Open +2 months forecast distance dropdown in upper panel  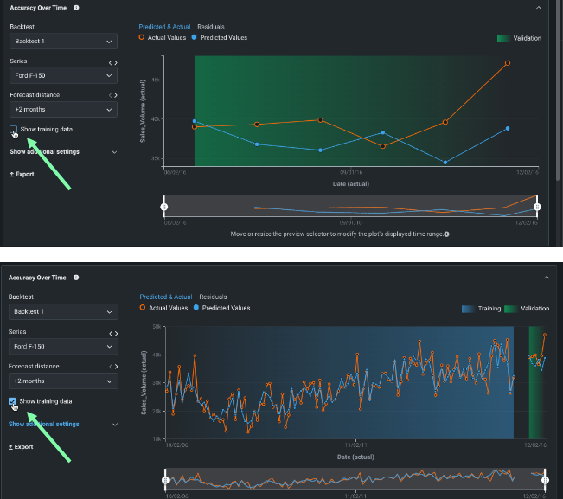tap(62, 110)
